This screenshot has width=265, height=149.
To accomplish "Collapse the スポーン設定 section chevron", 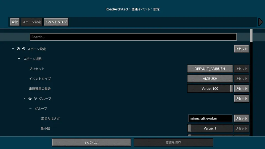I will tap(13, 49).
